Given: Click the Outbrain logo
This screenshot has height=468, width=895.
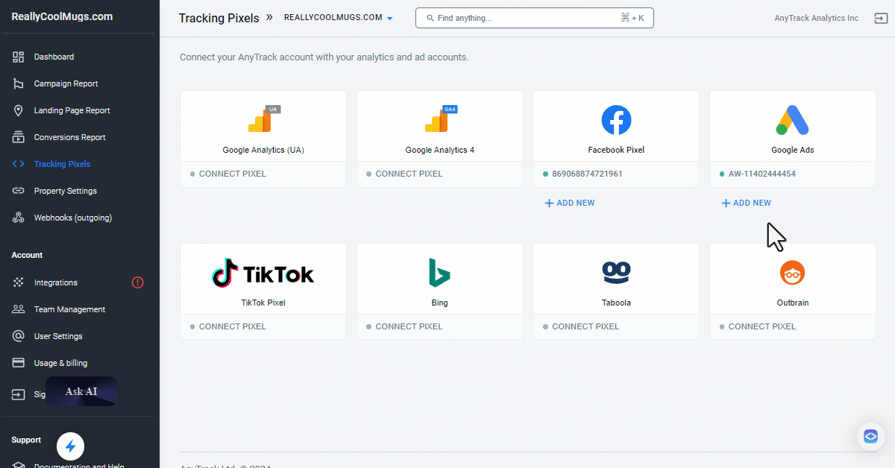Looking at the screenshot, I should [792, 273].
